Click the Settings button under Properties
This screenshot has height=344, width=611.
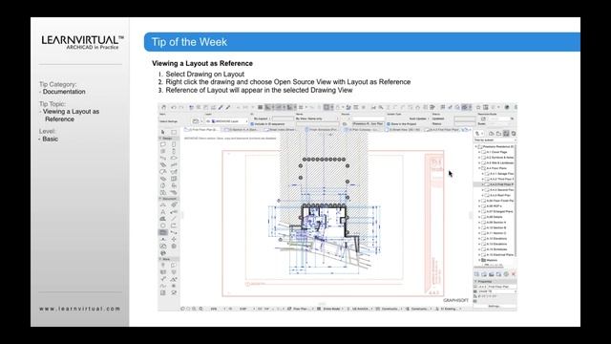495,306
